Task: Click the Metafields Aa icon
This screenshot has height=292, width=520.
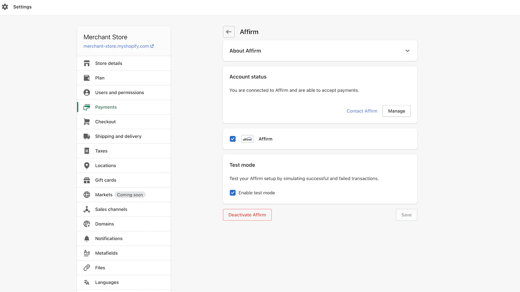Action: [x=87, y=253]
